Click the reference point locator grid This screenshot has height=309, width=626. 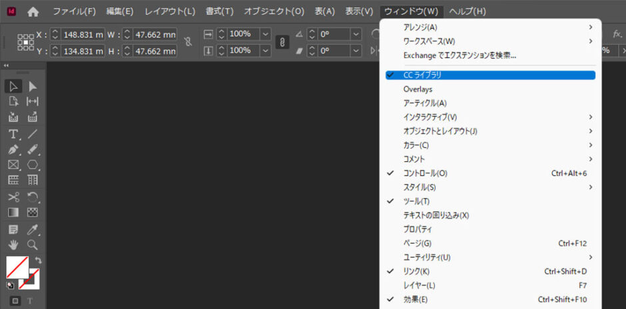pos(25,42)
